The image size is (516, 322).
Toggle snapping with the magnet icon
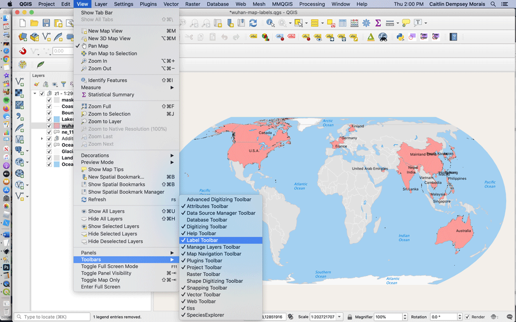click(22, 51)
